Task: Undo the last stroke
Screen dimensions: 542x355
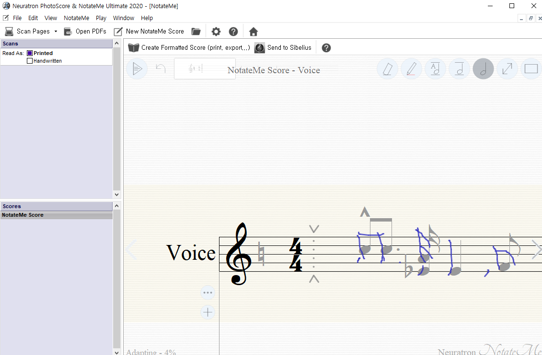Action: tap(161, 68)
